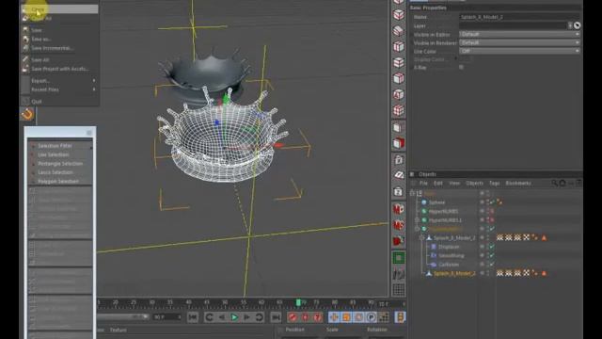This screenshot has height=339, width=602.
Task: Go to end of animation
Action: (x=276, y=317)
